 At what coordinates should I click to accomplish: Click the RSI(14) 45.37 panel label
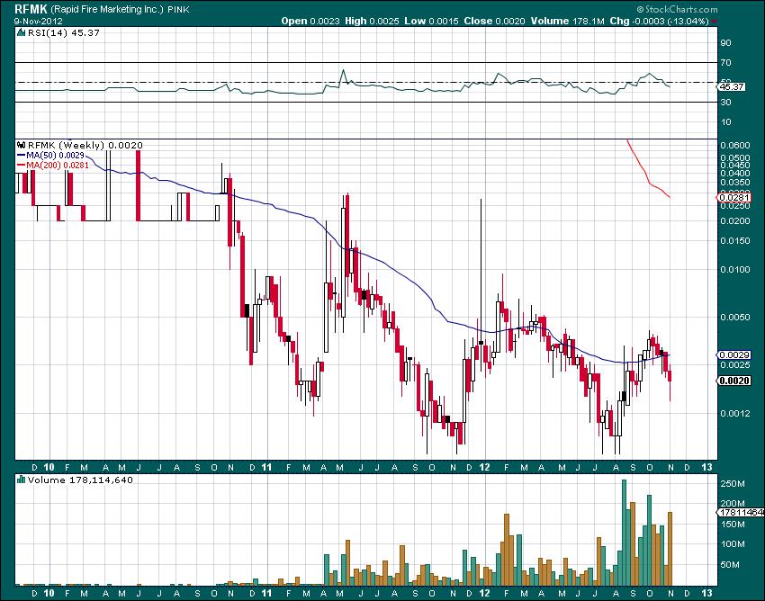[x=63, y=32]
